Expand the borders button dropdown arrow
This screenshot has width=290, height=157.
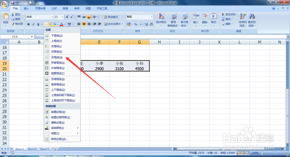click(50, 24)
